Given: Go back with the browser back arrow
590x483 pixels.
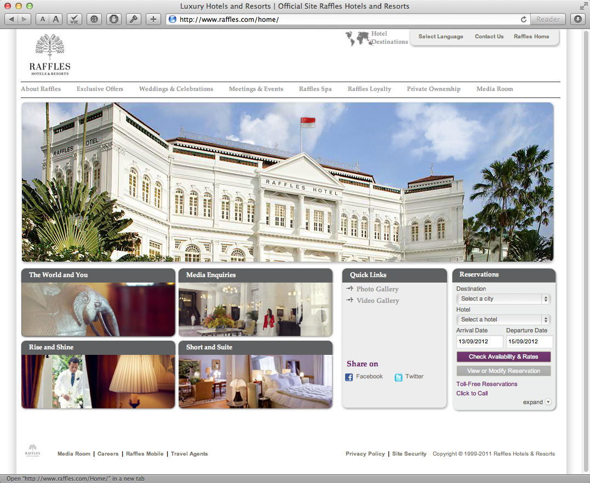Looking at the screenshot, I should coord(12,19).
